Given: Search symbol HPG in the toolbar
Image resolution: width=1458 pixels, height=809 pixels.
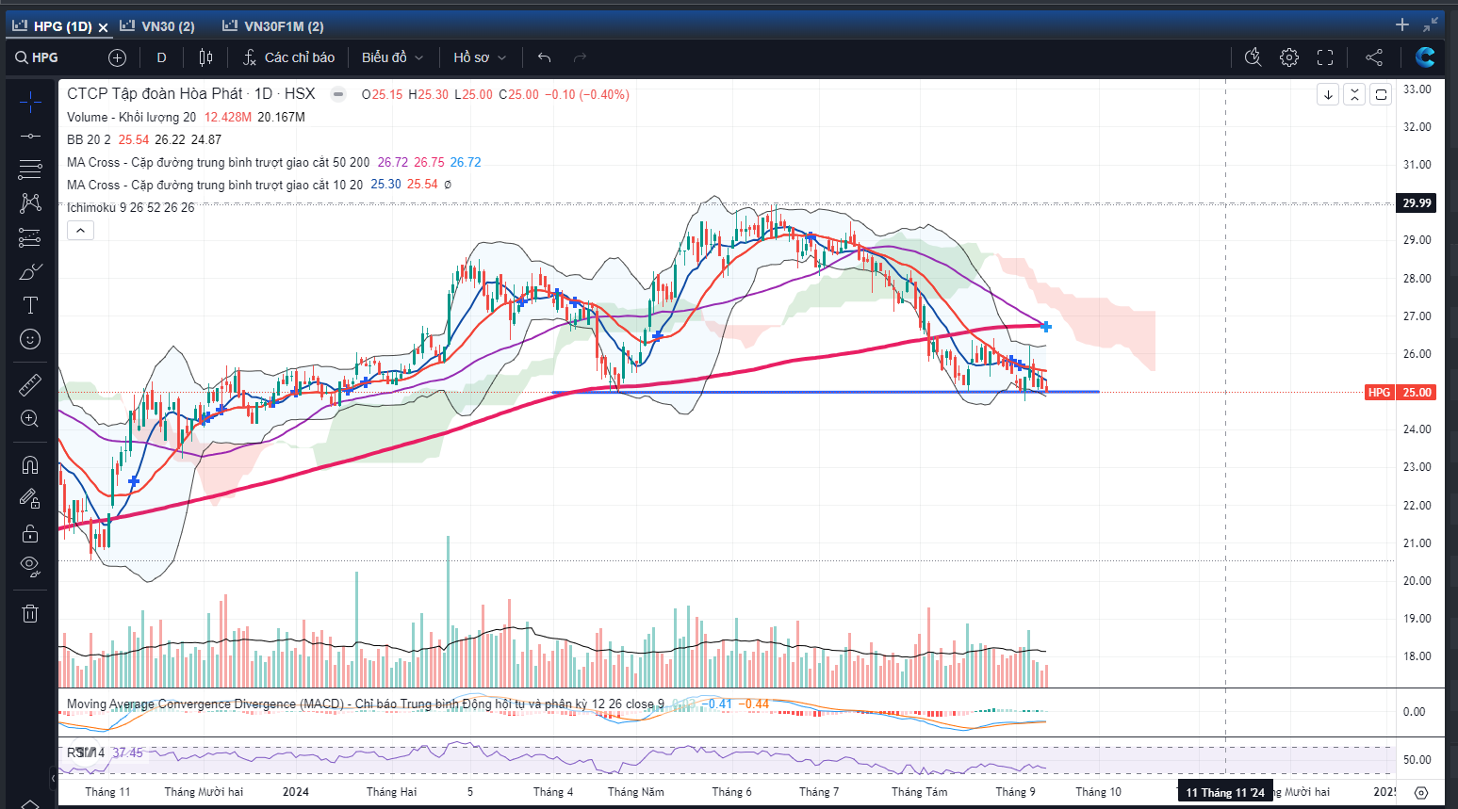Looking at the screenshot, I should coord(38,57).
